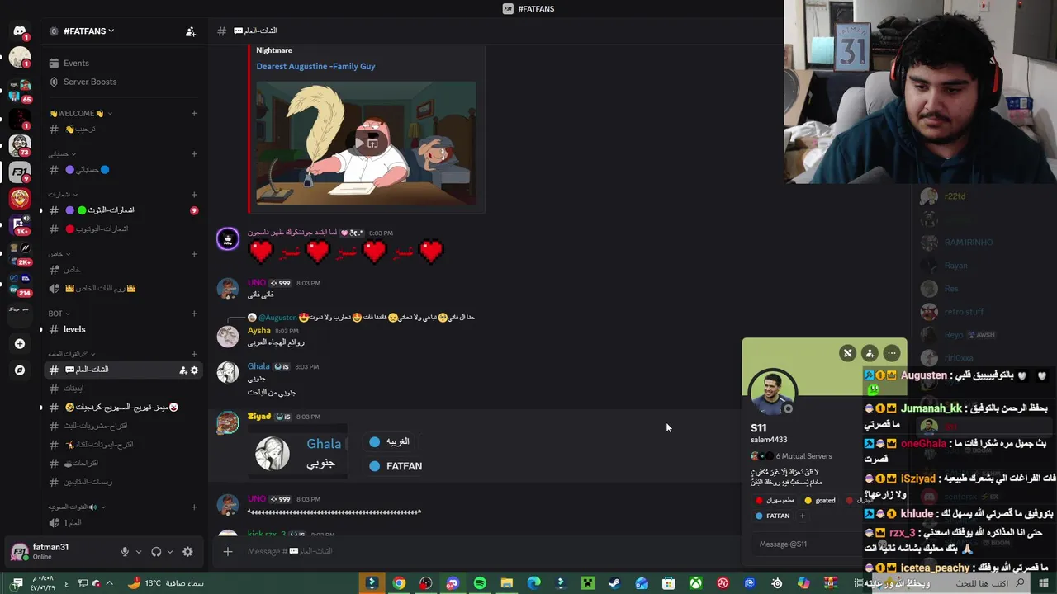Click the invite people icon beside #FATFANS

(191, 31)
